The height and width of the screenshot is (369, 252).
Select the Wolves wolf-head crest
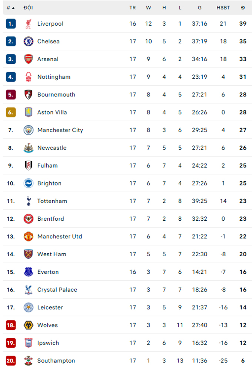[29, 325]
